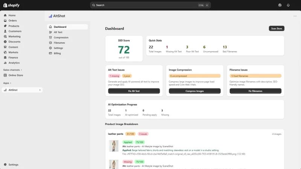
Task: Click the search input field
Action: (150, 5)
